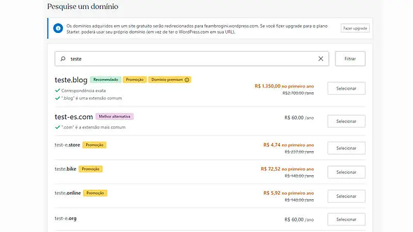The width and height of the screenshot is (413, 232).
Task: Focus the domain search field containing teste
Action: [192, 59]
